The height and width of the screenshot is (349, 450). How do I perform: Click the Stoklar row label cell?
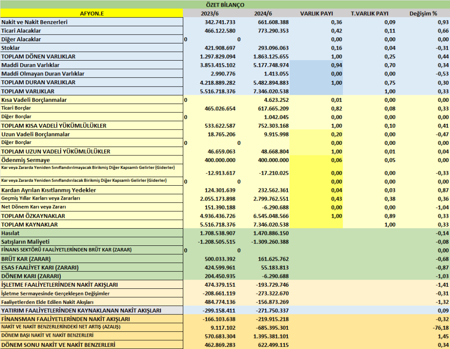[x=91, y=48]
